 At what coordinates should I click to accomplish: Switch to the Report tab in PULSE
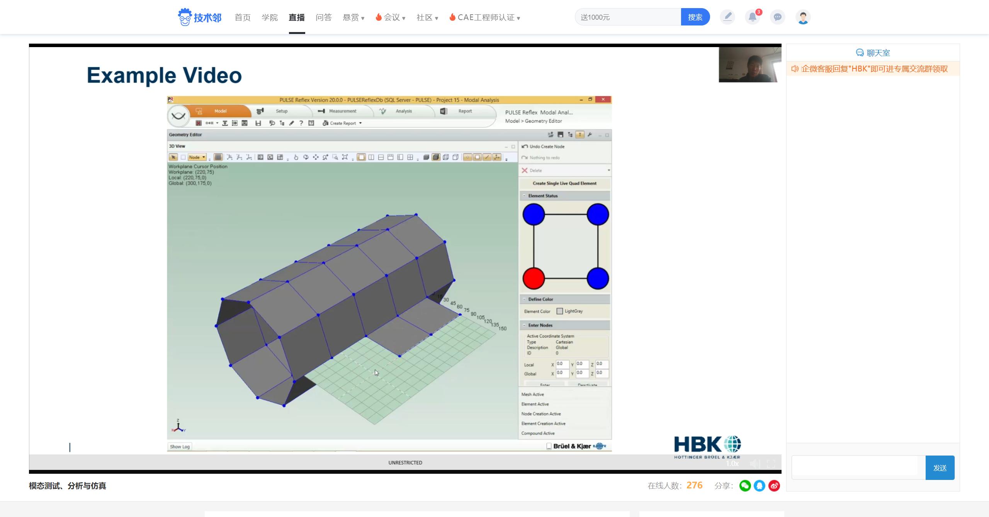(x=465, y=111)
